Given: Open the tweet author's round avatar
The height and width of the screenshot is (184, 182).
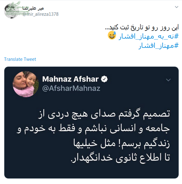Looking at the screenshot, I should coord(11,11).
